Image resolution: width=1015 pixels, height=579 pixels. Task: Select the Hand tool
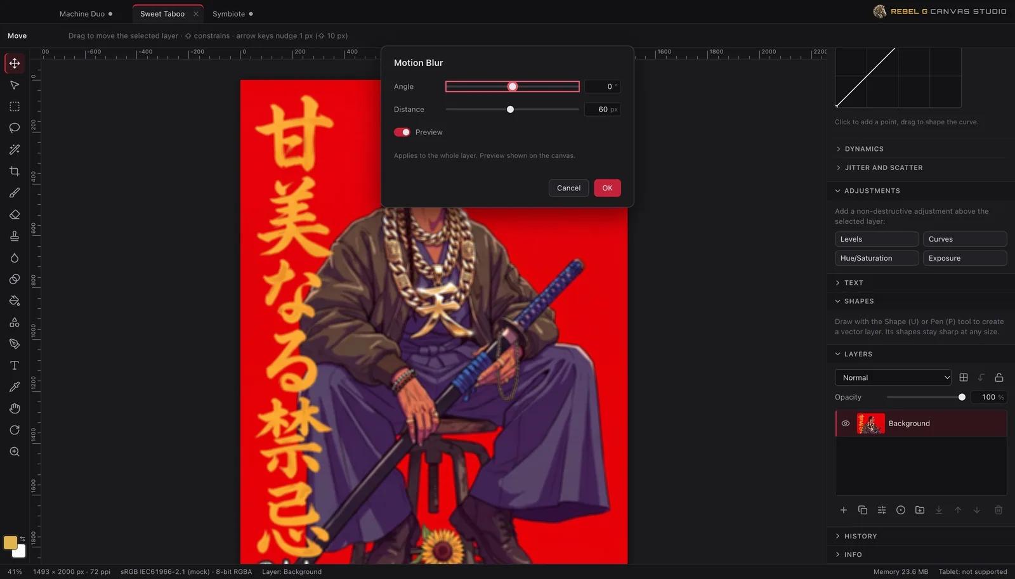coord(15,408)
